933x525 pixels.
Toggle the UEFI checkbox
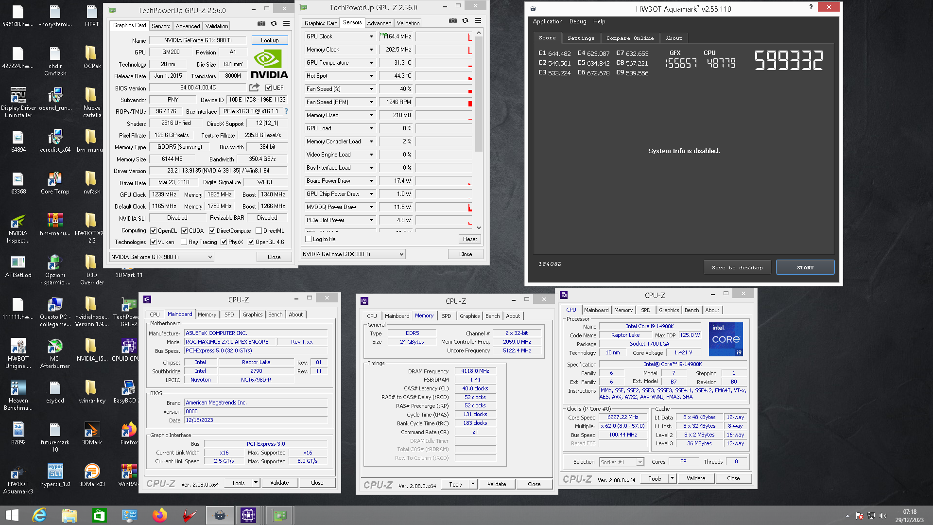268,88
